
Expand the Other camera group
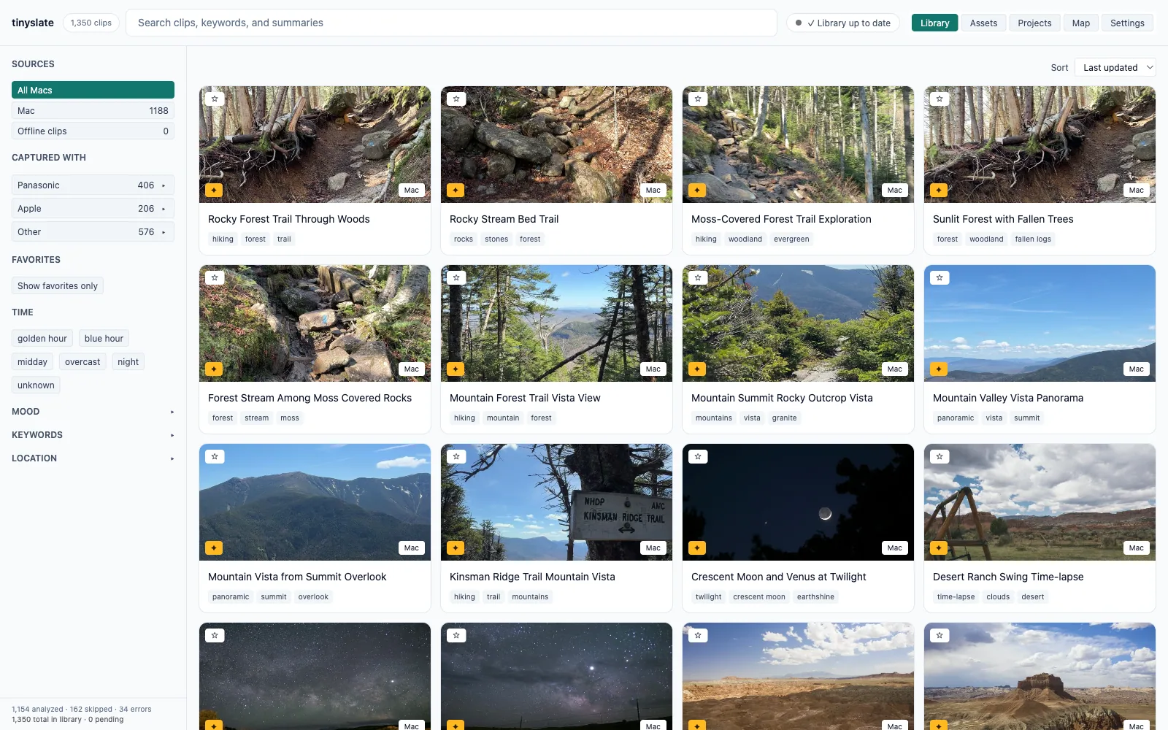93,232
